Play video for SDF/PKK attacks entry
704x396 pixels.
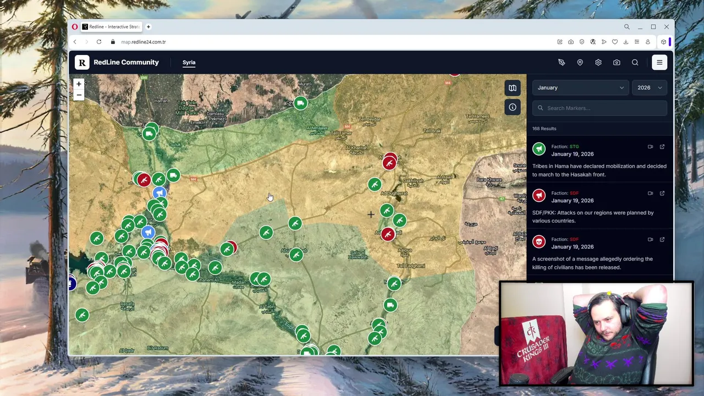650,193
